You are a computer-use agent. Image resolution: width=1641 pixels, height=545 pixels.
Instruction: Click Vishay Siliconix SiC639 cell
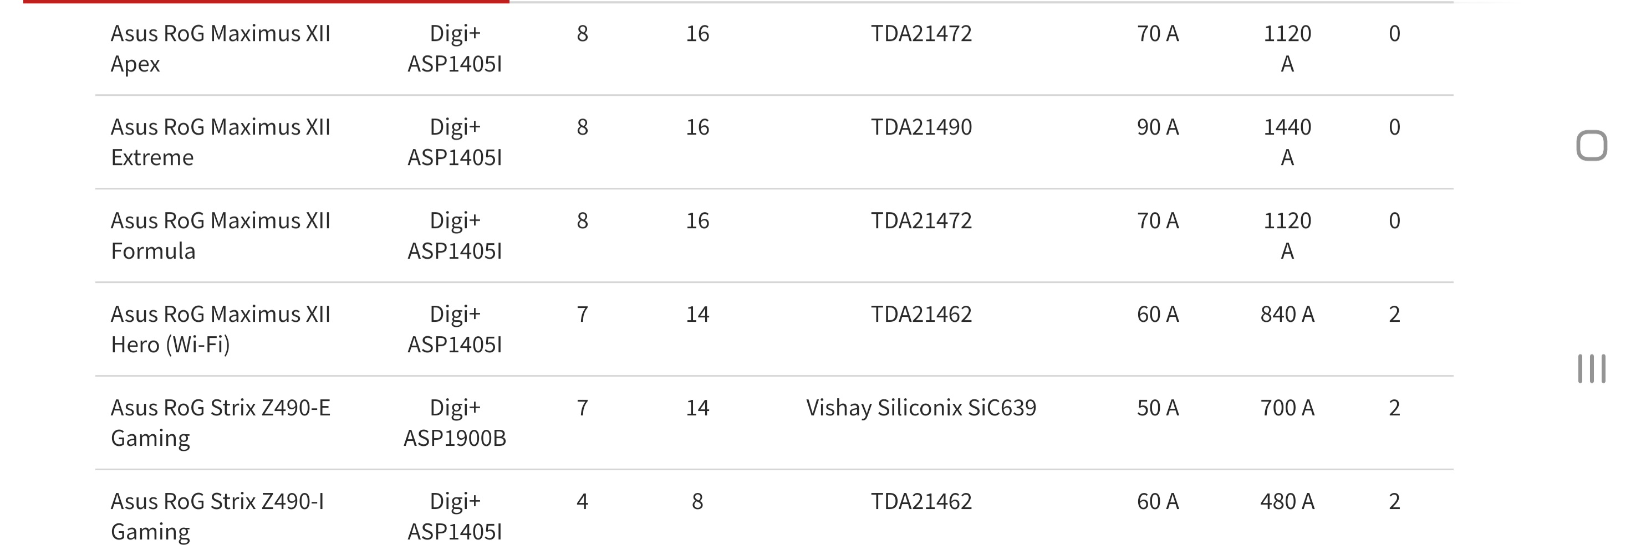coord(921,408)
